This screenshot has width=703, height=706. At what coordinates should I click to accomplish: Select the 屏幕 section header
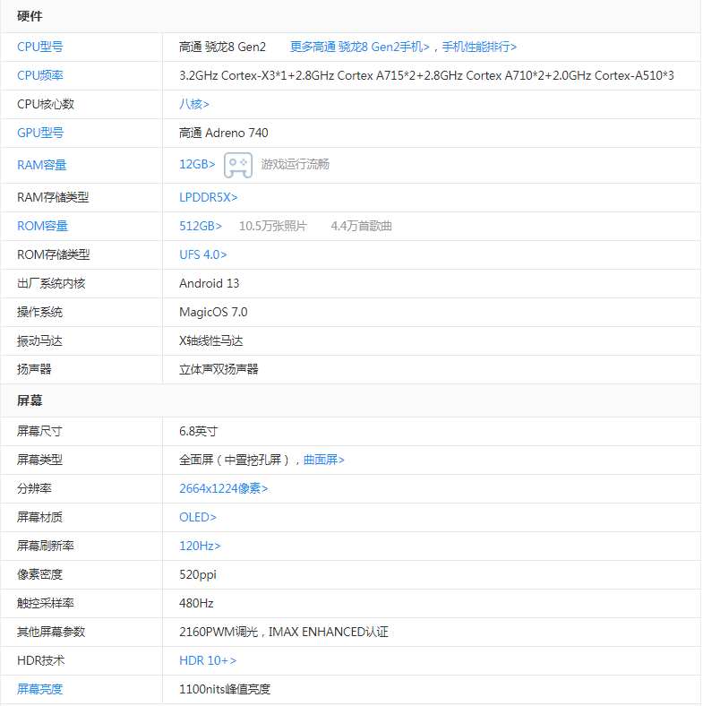pos(30,400)
